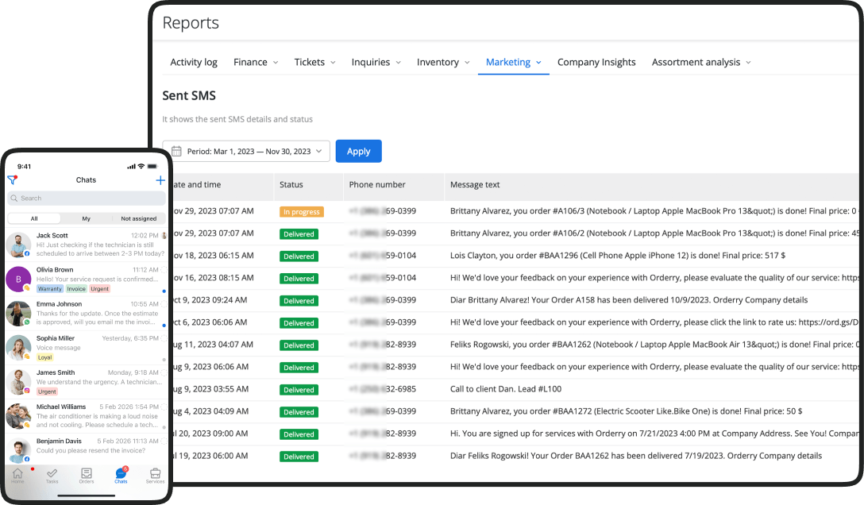This screenshot has width=864, height=505.
Task: Click the Apply button
Action: (x=358, y=151)
